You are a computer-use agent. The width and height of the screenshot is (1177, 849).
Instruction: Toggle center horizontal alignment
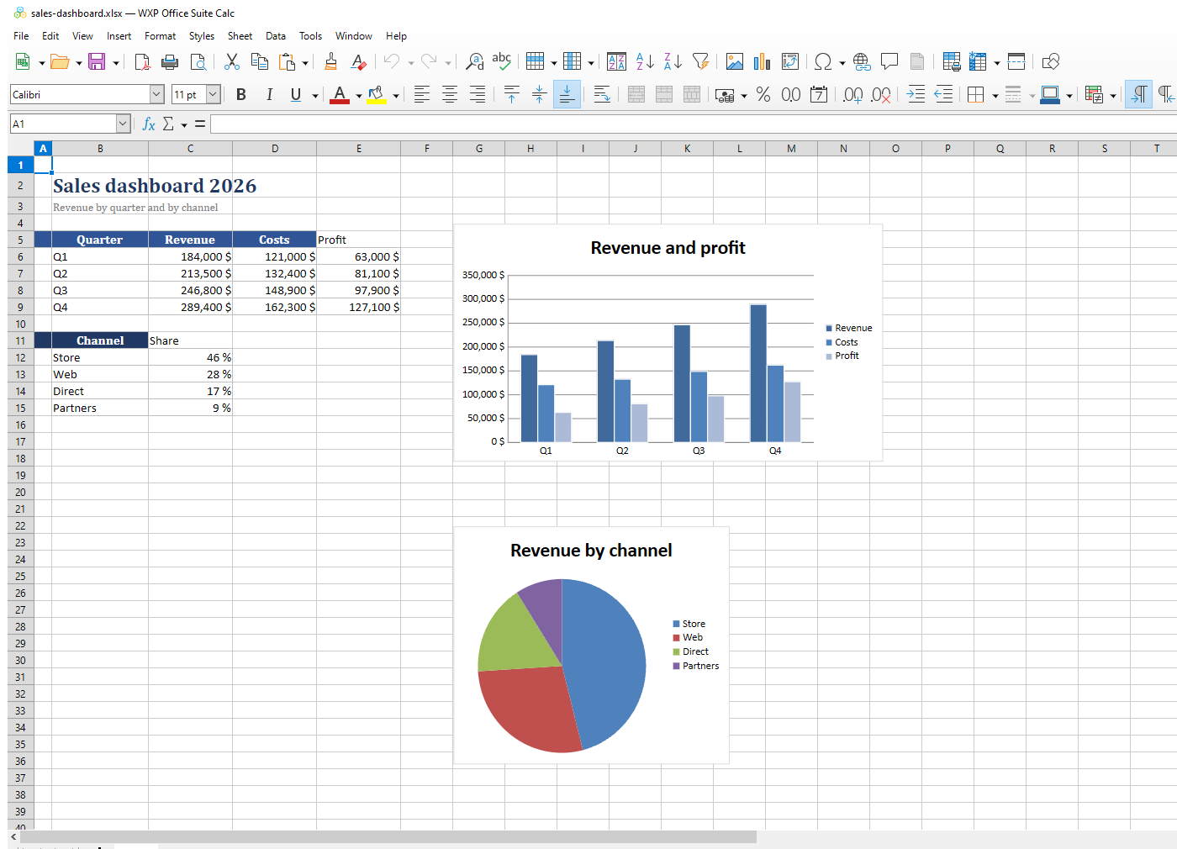[x=450, y=95]
